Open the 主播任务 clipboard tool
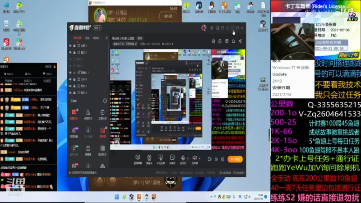The width and height of the screenshot is (361, 203). click(102, 115)
